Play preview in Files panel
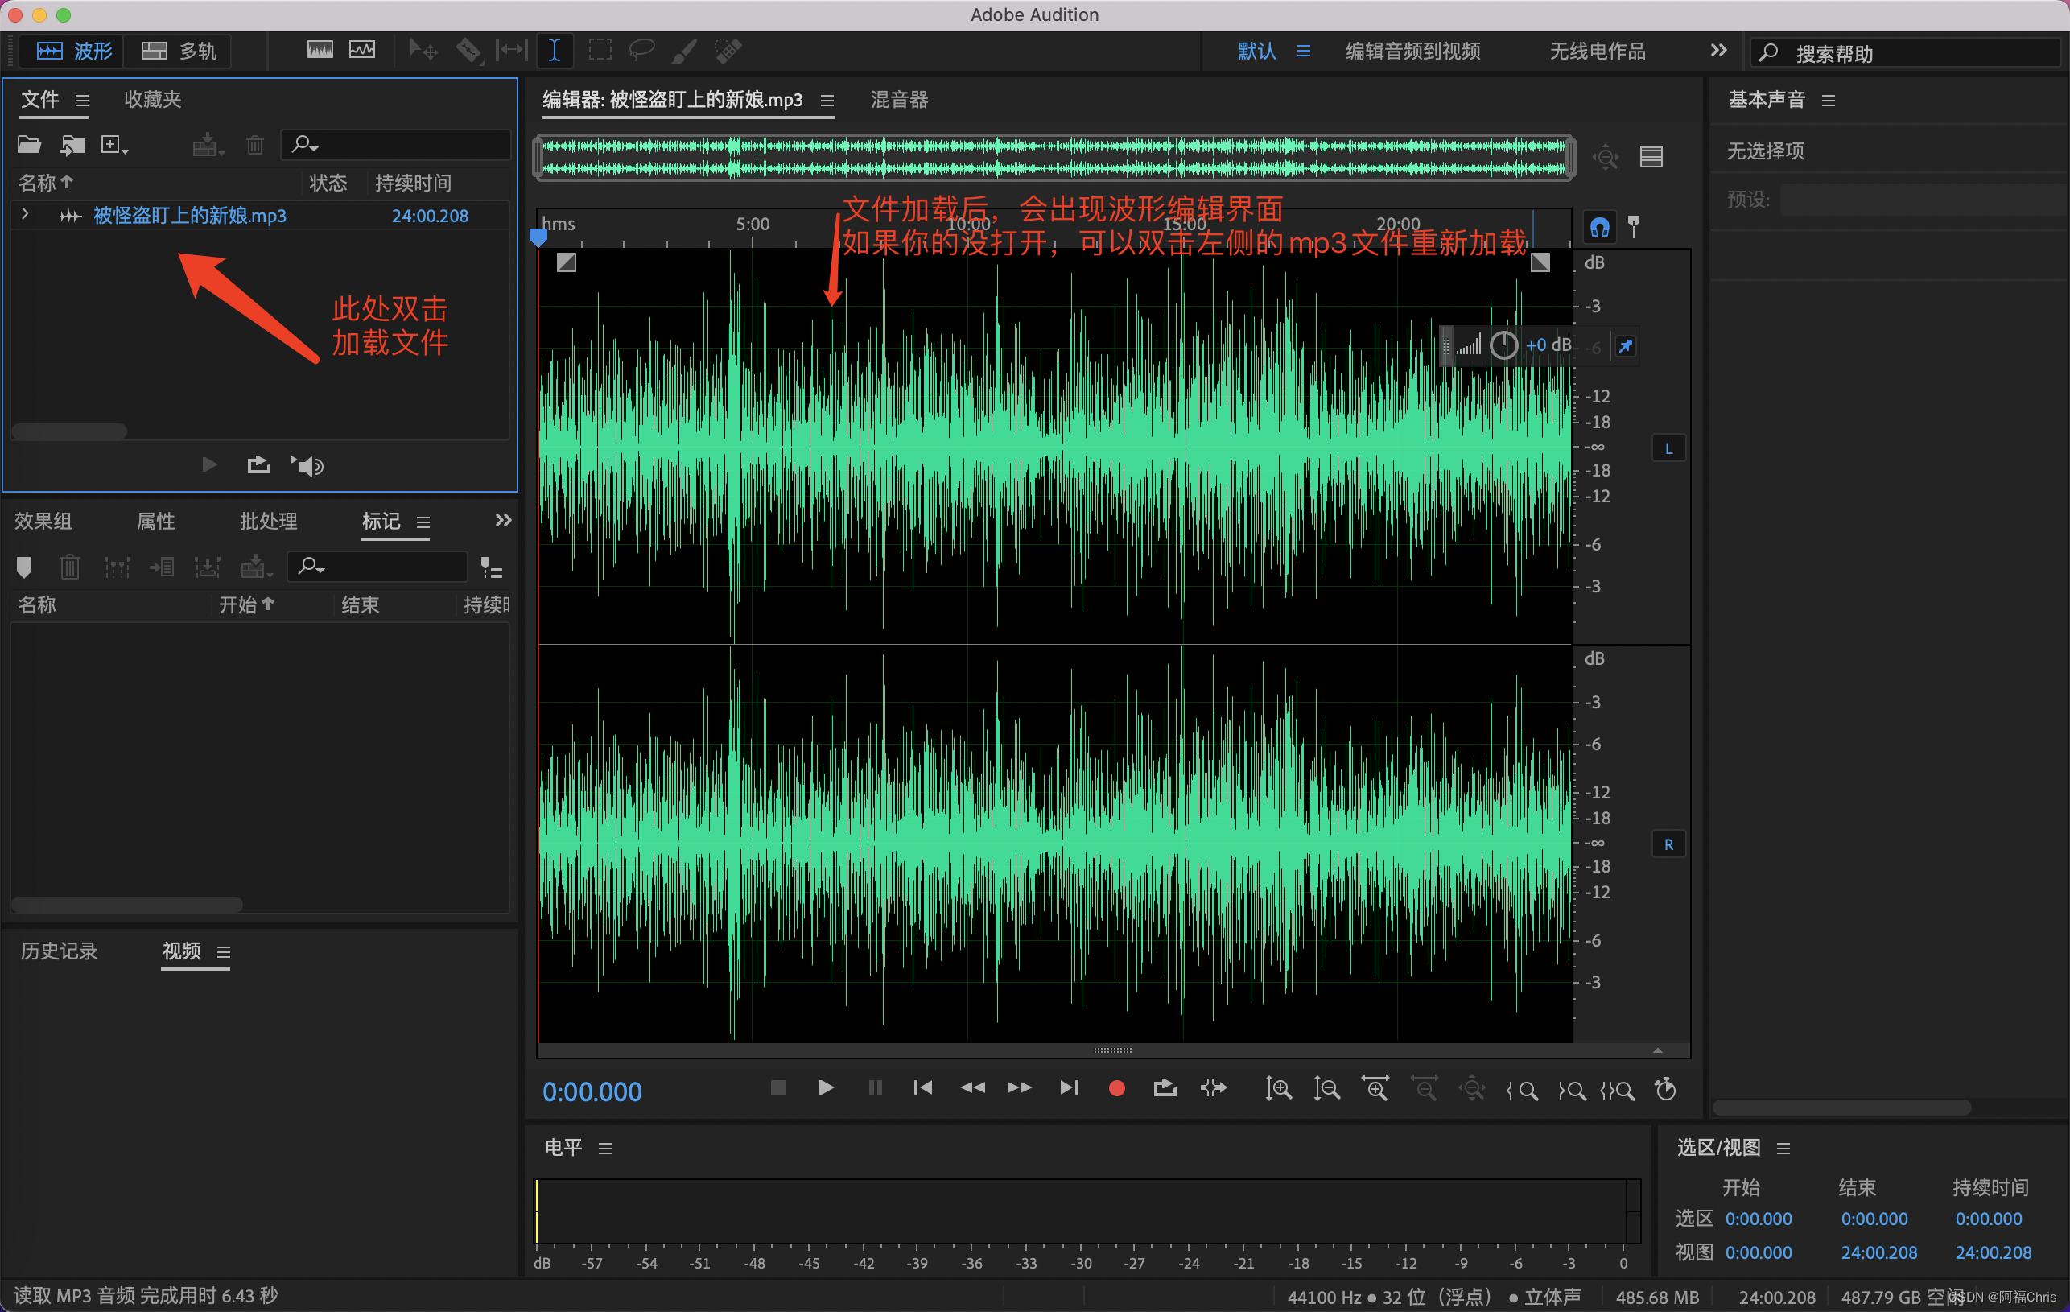This screenshot has height=1312, width=2070. 209,465
